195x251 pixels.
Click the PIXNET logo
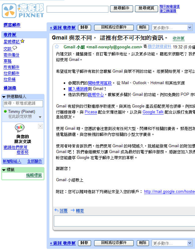coord(23,11)
